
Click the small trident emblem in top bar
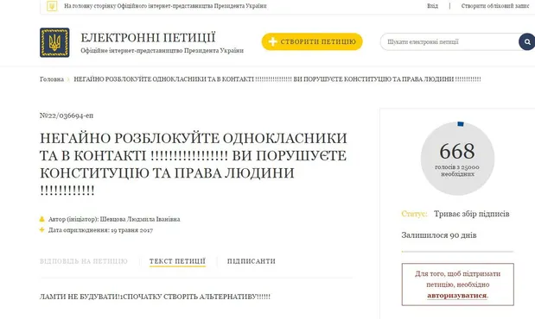[52, 6]
